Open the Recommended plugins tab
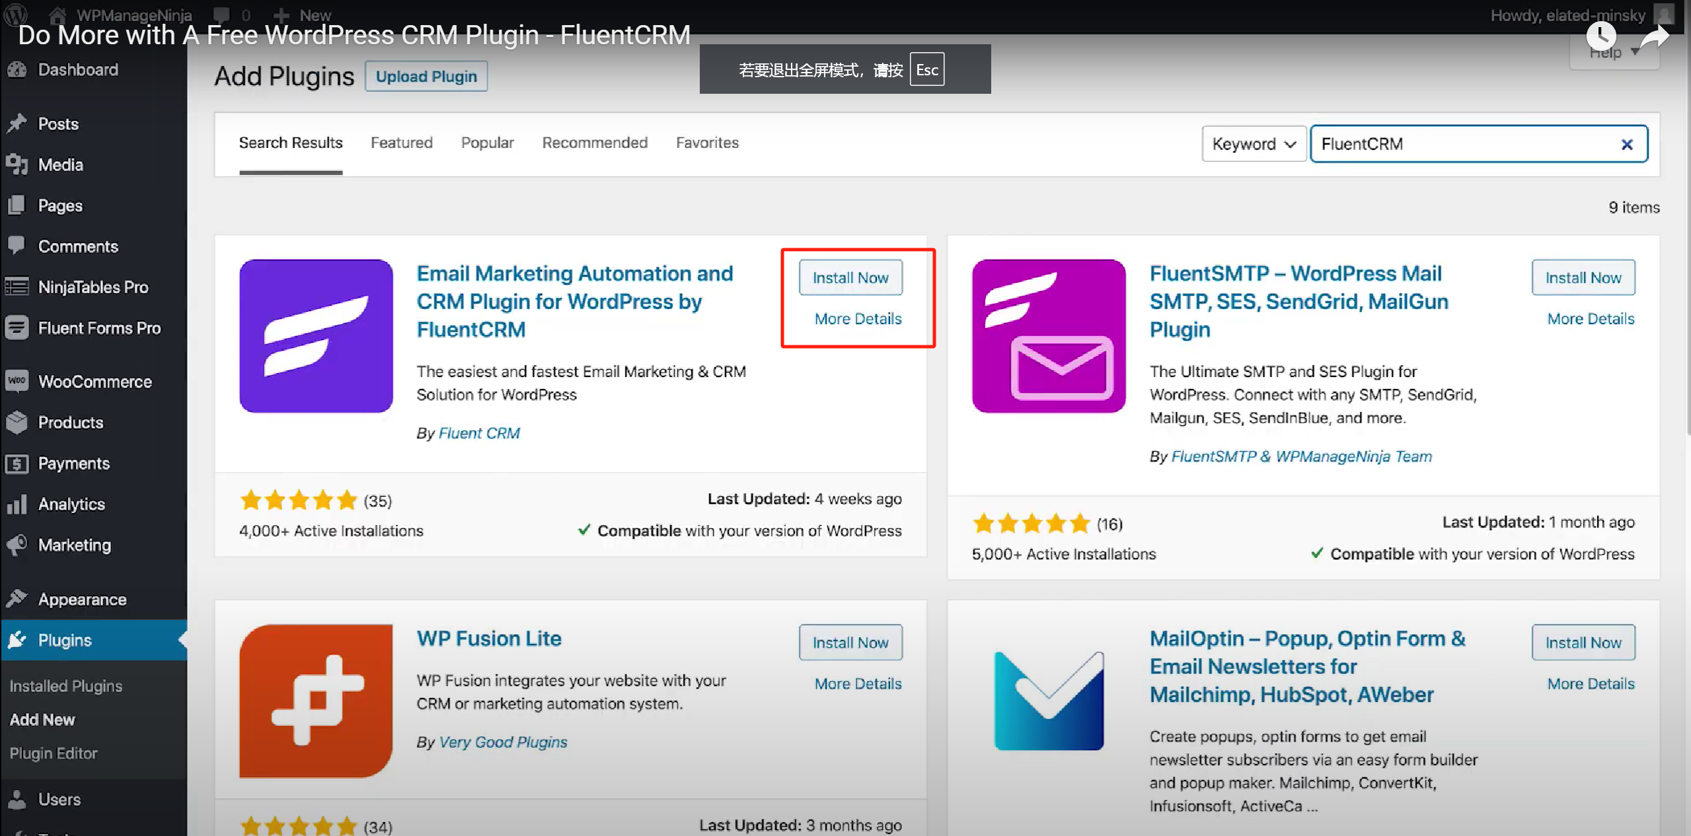1691x836 pixels. click(594, 143)
